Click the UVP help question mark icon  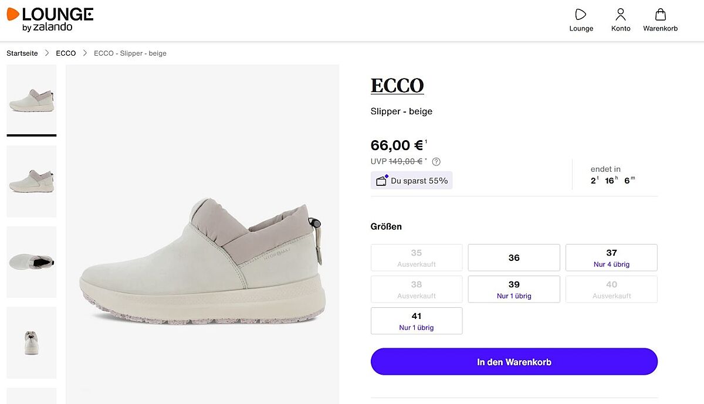click(436, 162)
